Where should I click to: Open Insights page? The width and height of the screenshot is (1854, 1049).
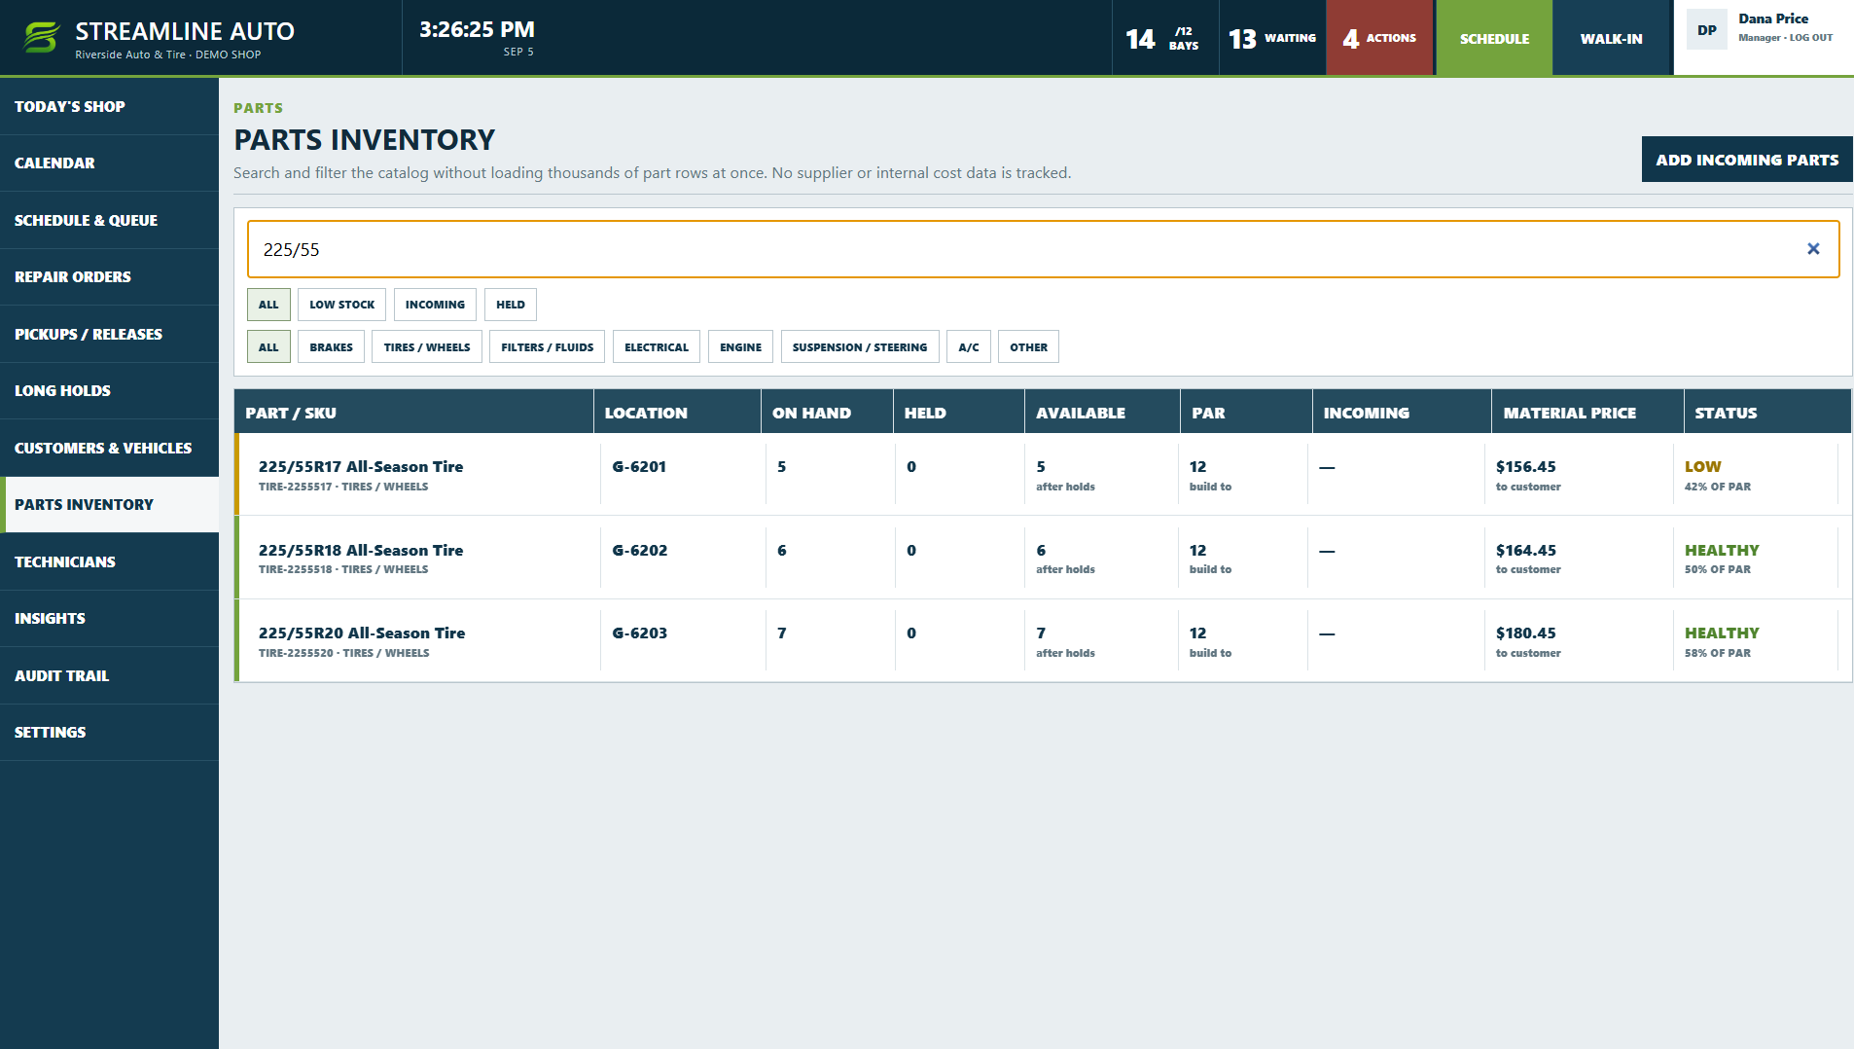(x=109, y=618)
